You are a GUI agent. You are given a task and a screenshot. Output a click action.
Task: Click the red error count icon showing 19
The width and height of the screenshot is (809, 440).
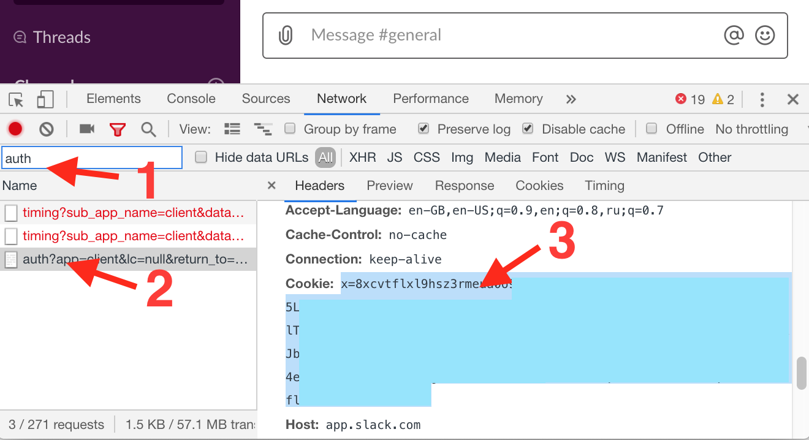tap(680, 99)
